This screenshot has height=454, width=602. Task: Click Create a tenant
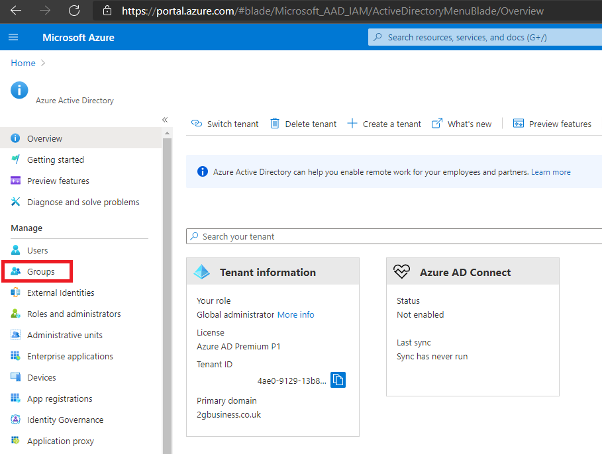384,124
